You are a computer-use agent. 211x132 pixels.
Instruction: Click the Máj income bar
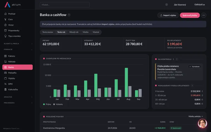tap(96, 85)
